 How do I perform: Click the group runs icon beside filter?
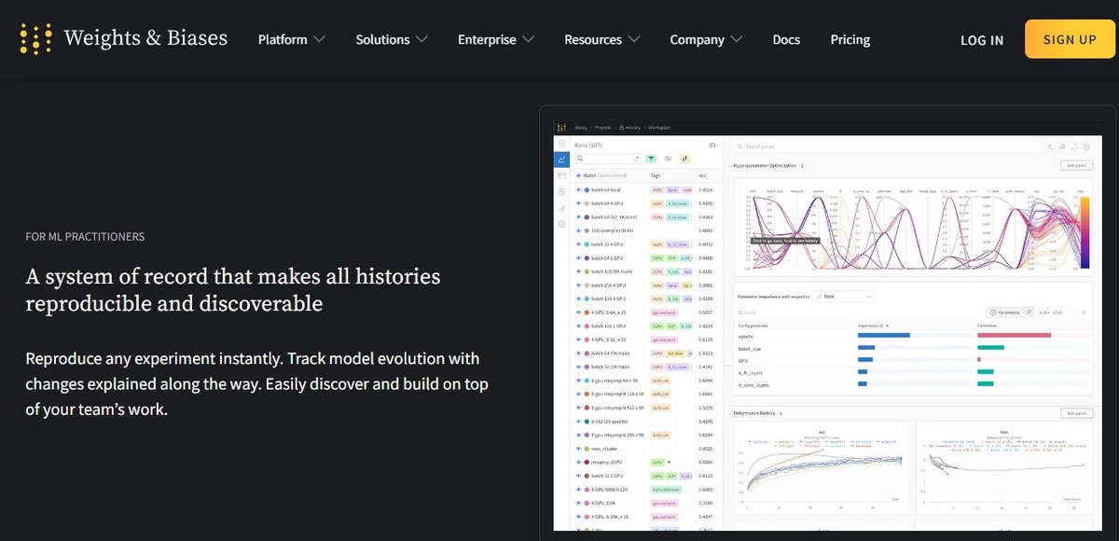point(668,160)
